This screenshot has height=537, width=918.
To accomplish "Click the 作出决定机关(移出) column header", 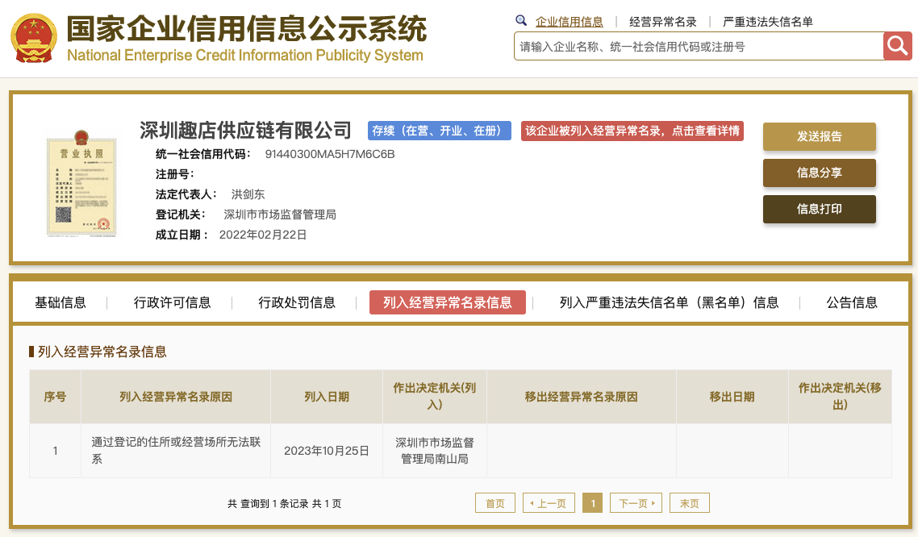I will [840, 396].
